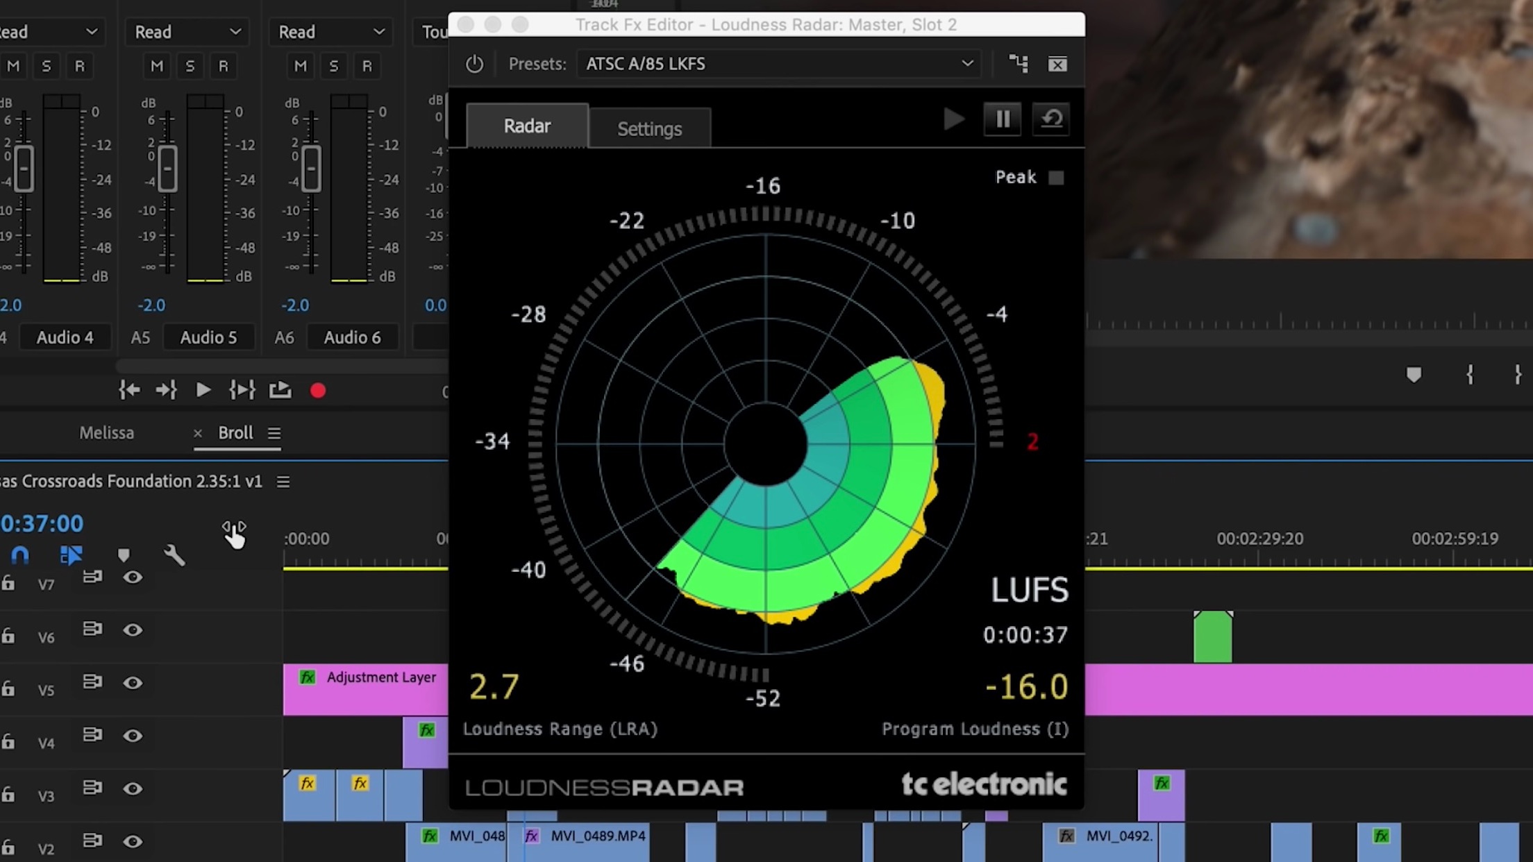Screen dimensions: 1533x862
Task: Reset the Loudness Radar history
Action: pos(1050,119)
